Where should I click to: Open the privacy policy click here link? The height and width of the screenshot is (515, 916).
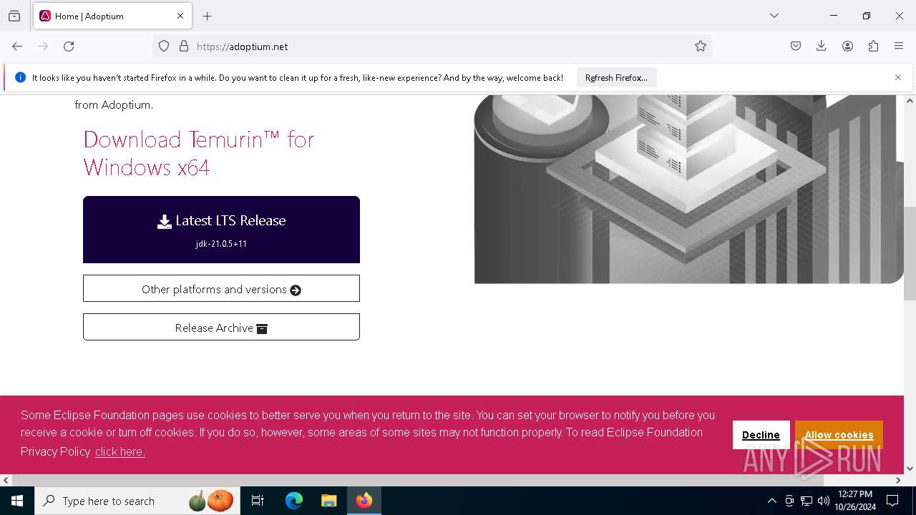click(120, 452)
